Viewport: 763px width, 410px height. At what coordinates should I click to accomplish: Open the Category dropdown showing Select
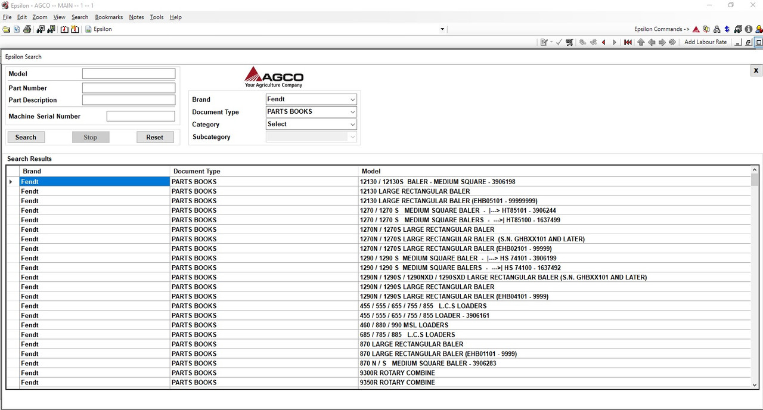352,125
